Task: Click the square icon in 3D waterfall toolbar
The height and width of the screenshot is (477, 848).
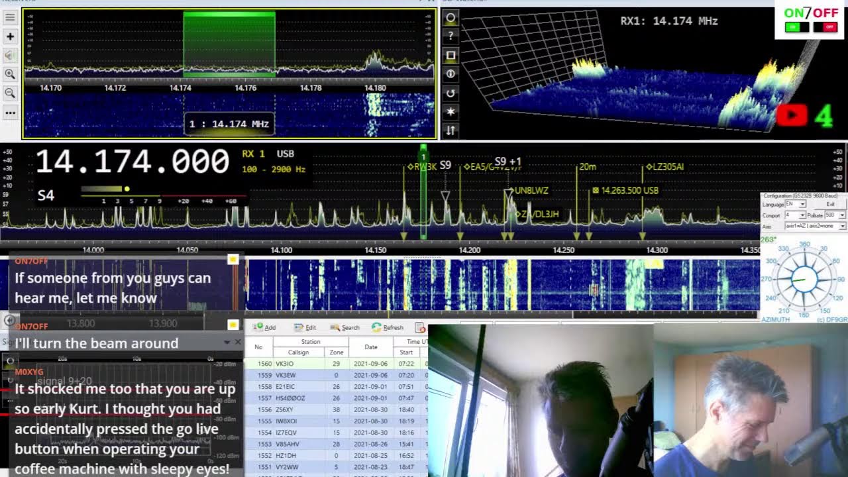Action: [x=450, y=56]
